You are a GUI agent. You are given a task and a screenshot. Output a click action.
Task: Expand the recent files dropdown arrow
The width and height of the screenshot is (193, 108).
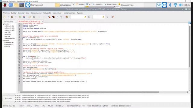(x=16, y=17)
